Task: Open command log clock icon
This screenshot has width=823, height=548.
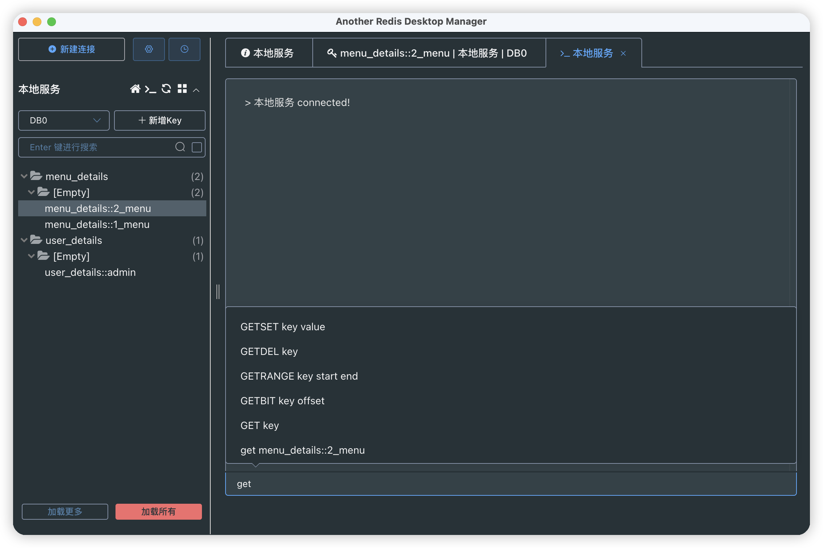Action: tap(184, 49)
